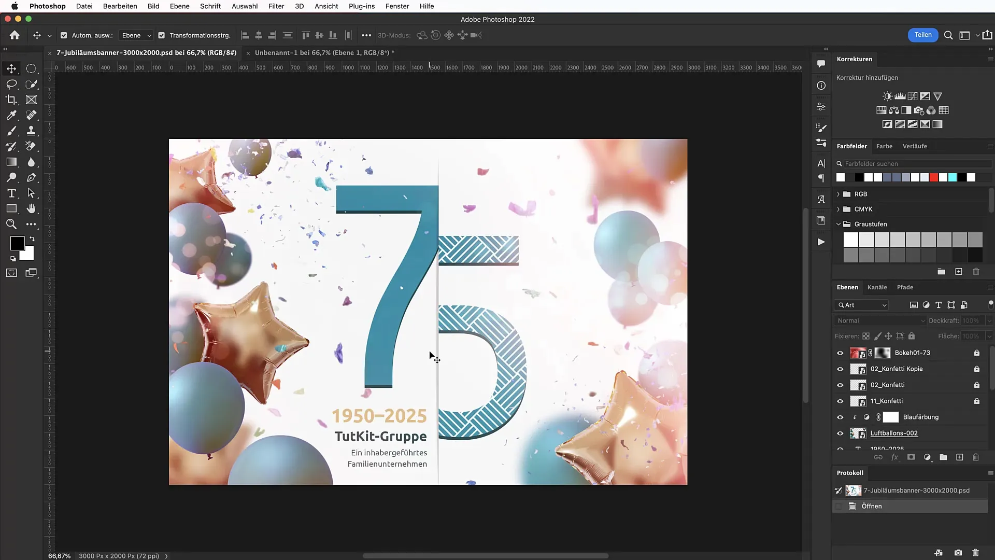
Task: Open the Brush tool
Action: coord(11,131)
